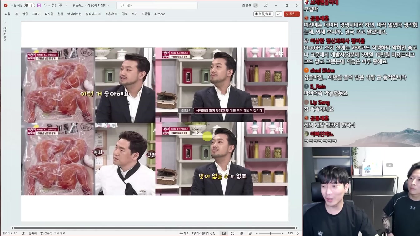Open the 파일 menu
This screenshot has height=236, width=420.
(7, 14)
